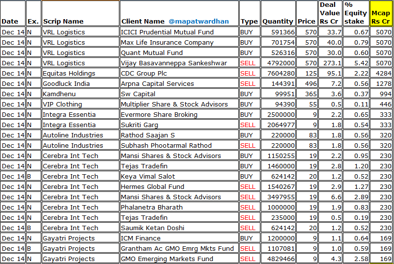This screenshot has width=394, height=264.
Task: Select quantity 2500000 cell
Action: (278, 114)
